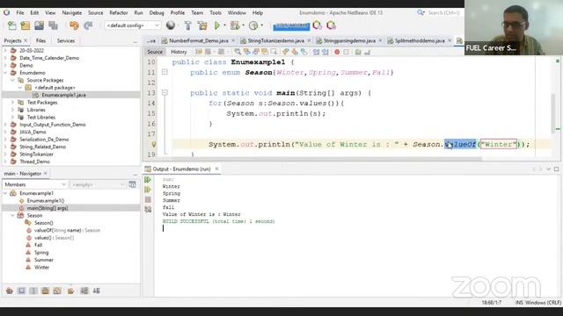This screenshot has height=316, width=563.
Task: Click the globe browser icon in toolbar
Action: pyautogui.click(x=171, y=25)
